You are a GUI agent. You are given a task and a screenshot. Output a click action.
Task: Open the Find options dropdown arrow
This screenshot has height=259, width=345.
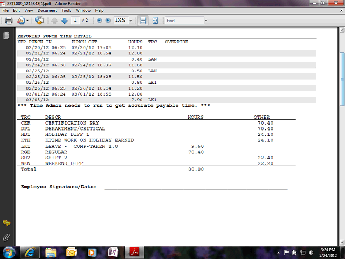click(206, 21)
